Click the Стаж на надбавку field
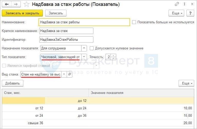Screen dimensions: 197x129 coord(41,74)
